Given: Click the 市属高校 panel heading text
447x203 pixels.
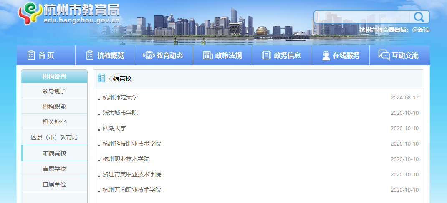Looking at the screenshot, I should tap(120, 78).
